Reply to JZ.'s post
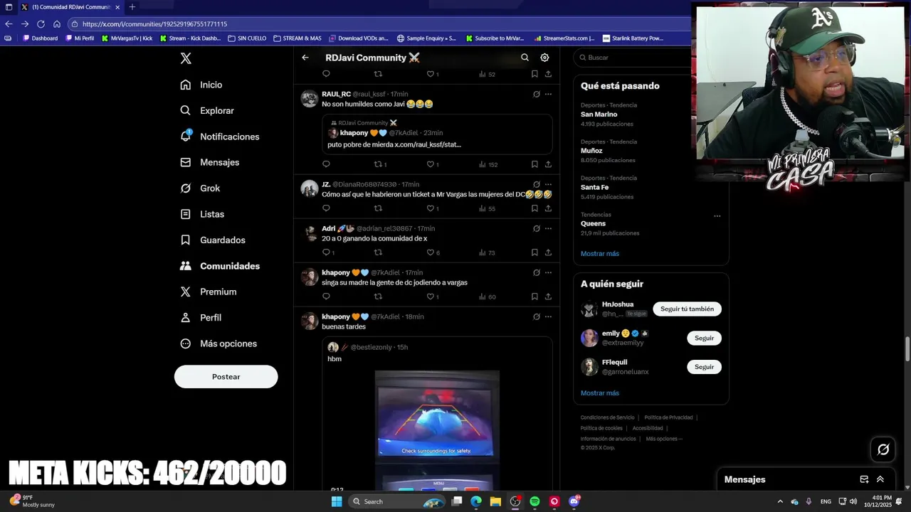Image resolution: width=911 pixels, height=512 pixels. (x=326, y=208)
